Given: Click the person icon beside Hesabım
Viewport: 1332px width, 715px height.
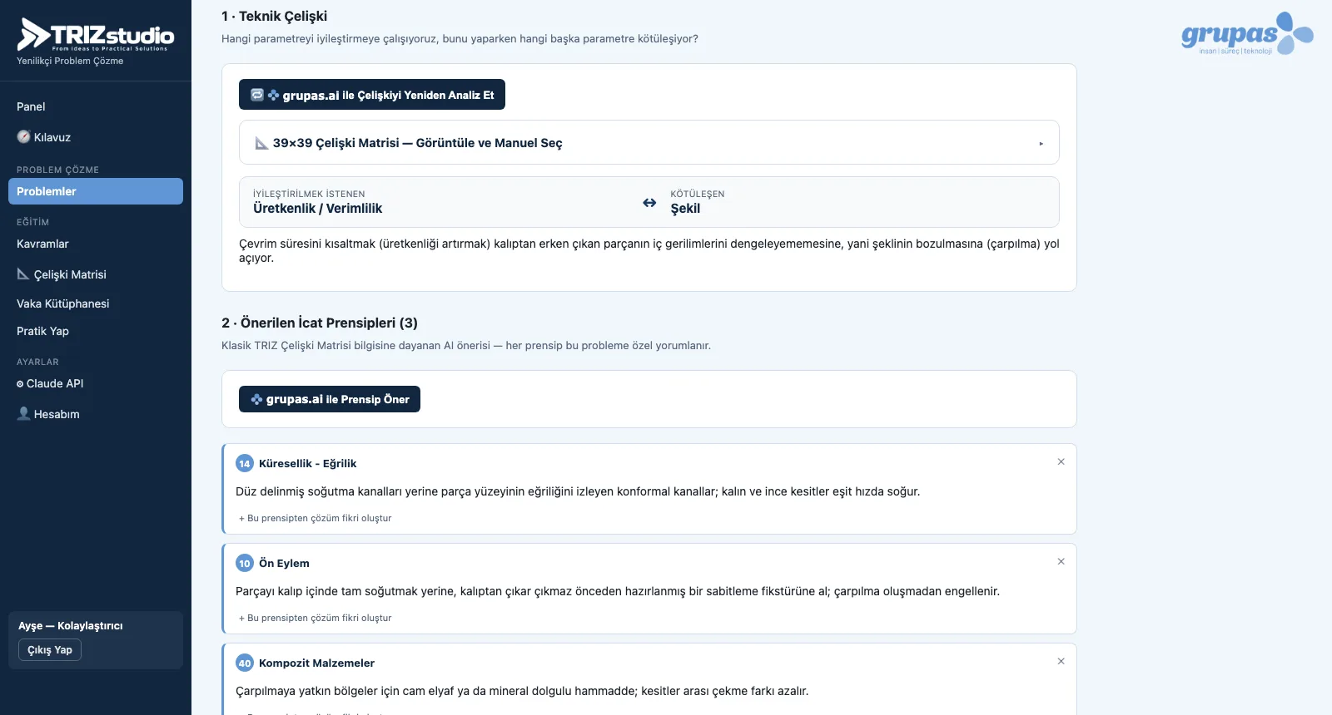Looking at the screenshot, I should click(x=23, y=414).
